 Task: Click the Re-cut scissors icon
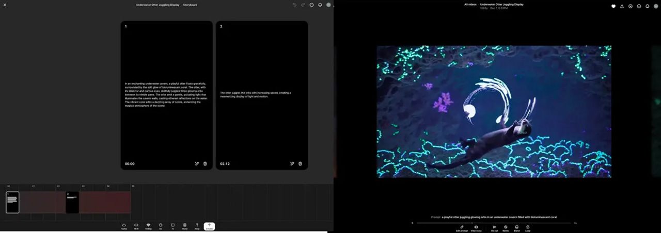point(494,227)
